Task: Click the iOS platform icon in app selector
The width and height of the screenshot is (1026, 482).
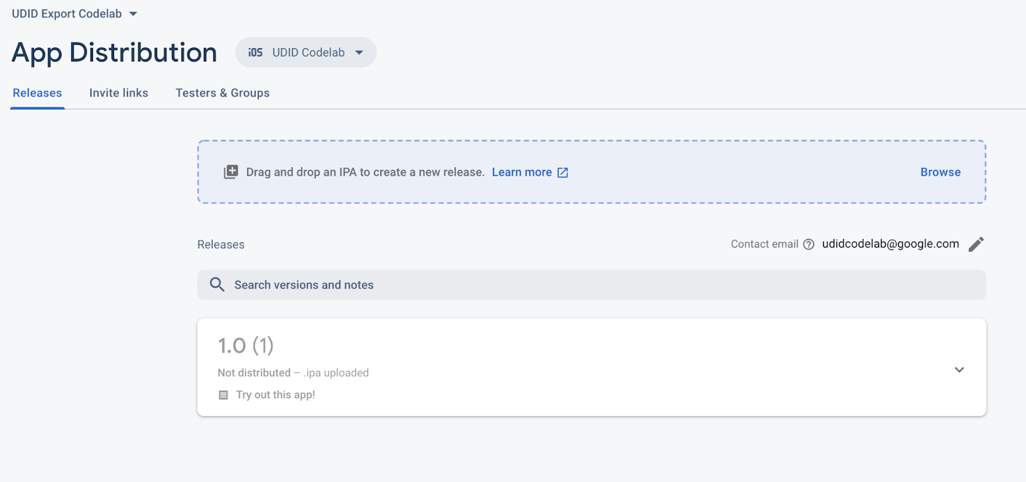Action: (x=255, y=53)
